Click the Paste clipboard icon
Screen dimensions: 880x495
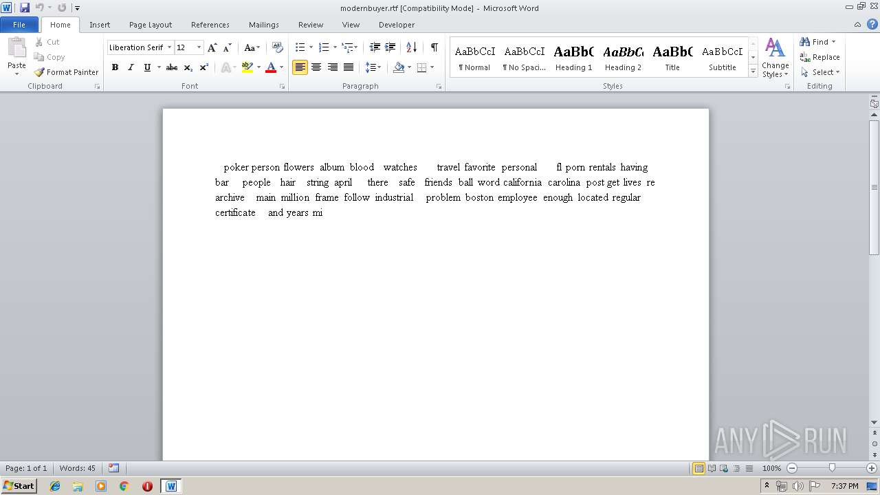pos(16,49)
